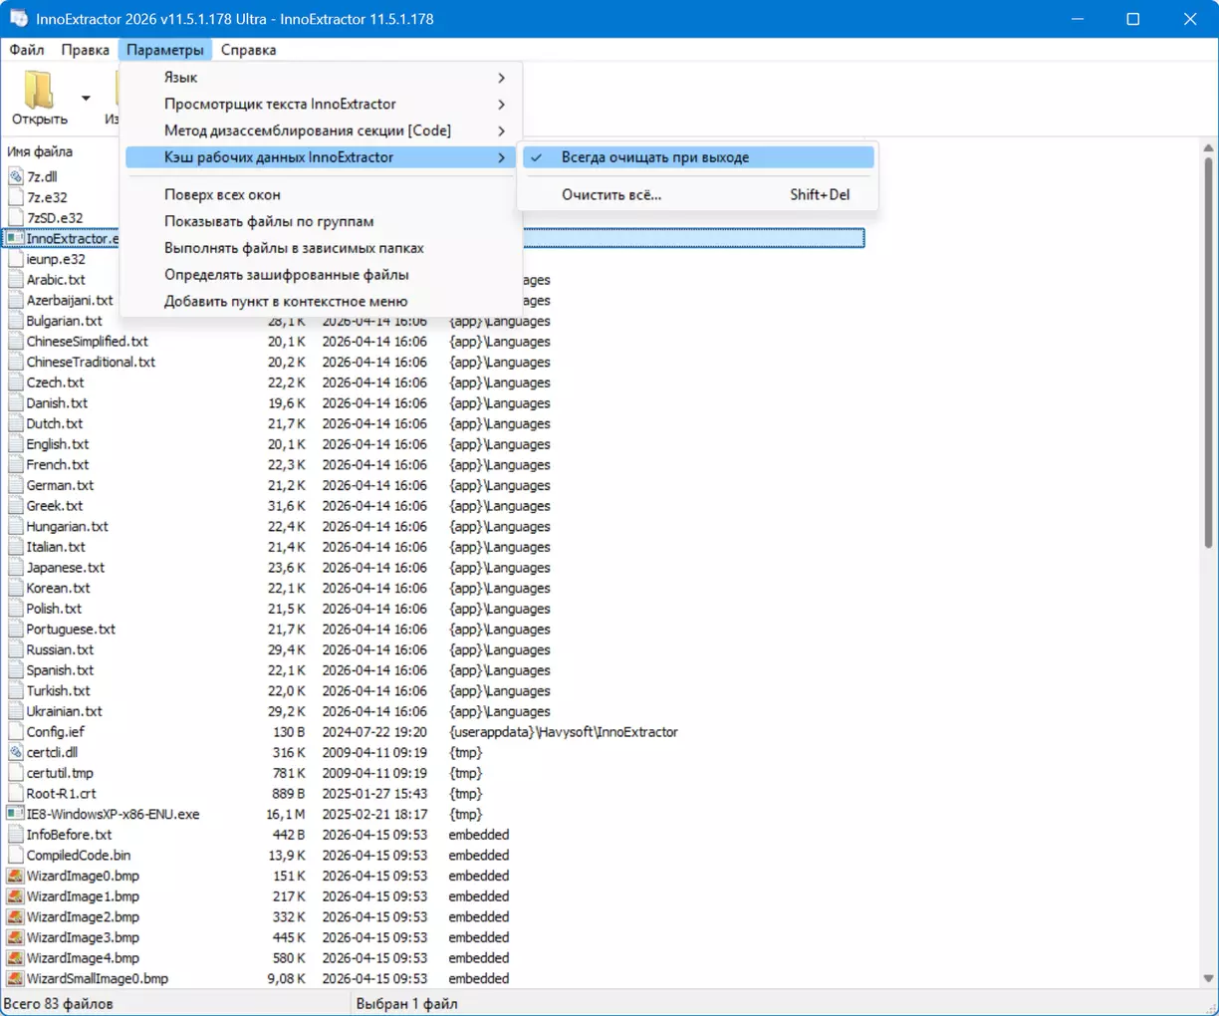The image size is (1219, 1016).
Task: Open dropdown arrow next to Открыть button
Action: pos(86,98)
